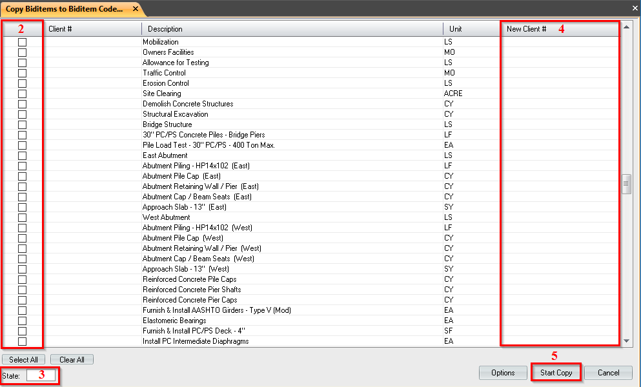Check the Traffic Control checkbox
Viewport: 641px width, 387px height.
[x=22, y=73]
